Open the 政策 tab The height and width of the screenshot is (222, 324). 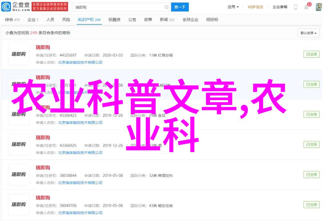pos(148,20)
